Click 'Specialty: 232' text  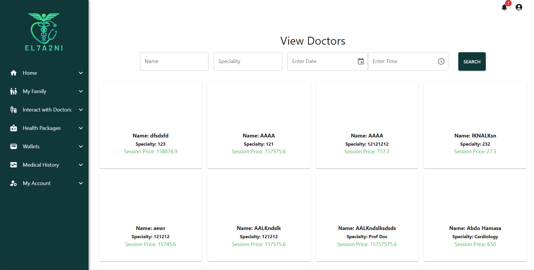(x=475, y=144)
